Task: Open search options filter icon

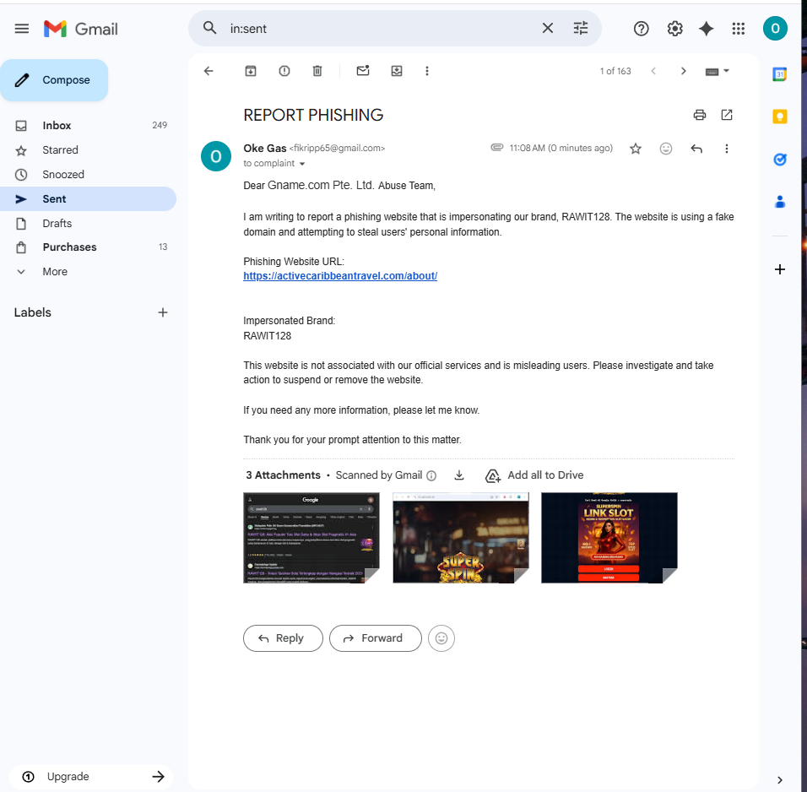Action: click(x=581, y=29)
